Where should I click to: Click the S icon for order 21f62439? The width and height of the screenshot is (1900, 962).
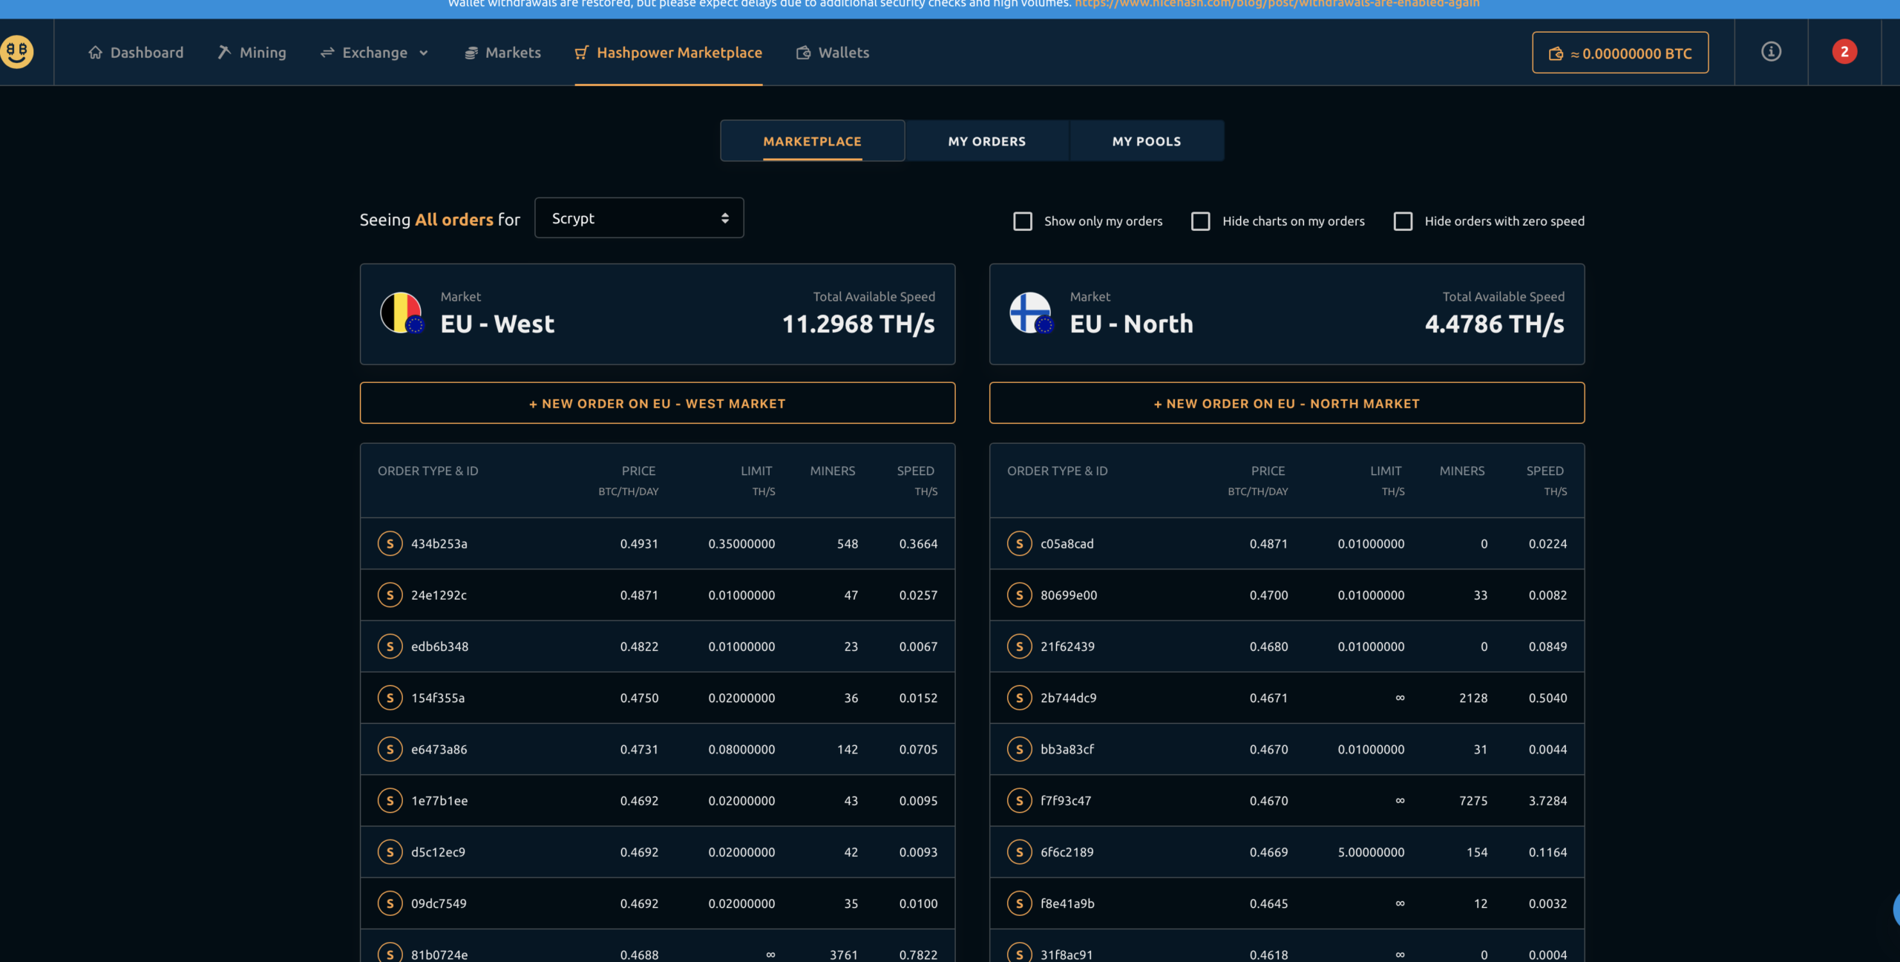pyautogui.click(x=1019, y=647)
